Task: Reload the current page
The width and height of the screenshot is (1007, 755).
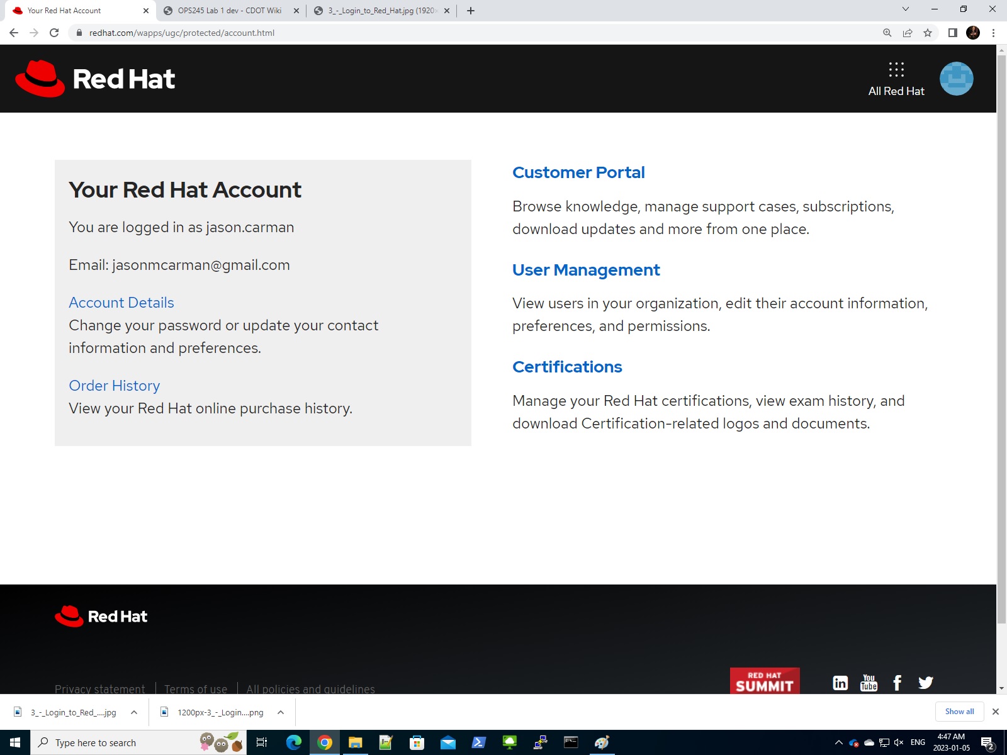Action: [54, 33]
